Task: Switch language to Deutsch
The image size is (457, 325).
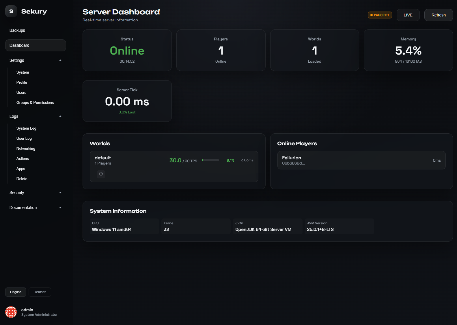Action: pyautogui.click(x=40, y=292)
